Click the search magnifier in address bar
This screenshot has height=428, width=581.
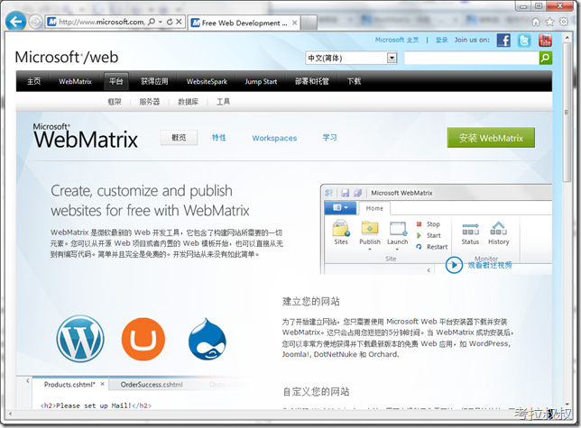(152, 22)
